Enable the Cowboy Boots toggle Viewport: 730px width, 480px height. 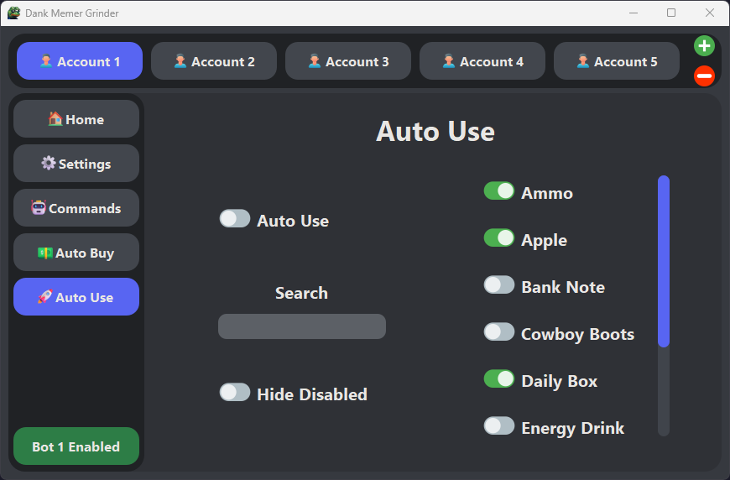coord(499,332)
